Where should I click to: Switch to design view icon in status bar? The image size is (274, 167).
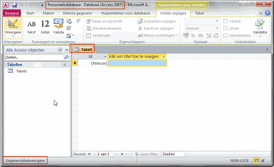point(263,161)
